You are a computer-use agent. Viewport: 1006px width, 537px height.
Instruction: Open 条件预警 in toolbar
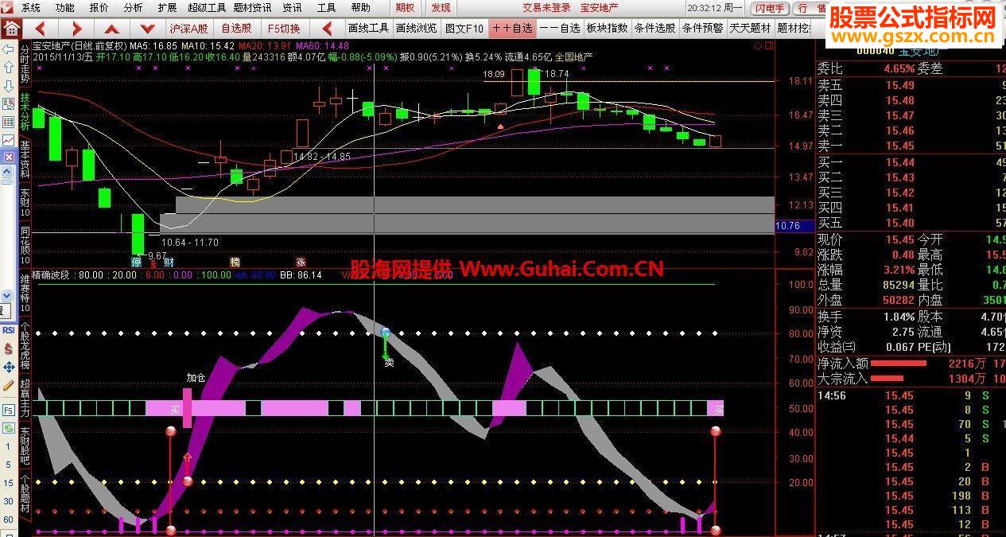pos(702,28)
